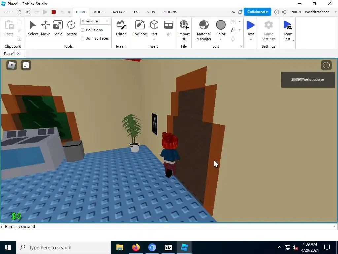Select the HOME ribbon tab

[81, 12]
